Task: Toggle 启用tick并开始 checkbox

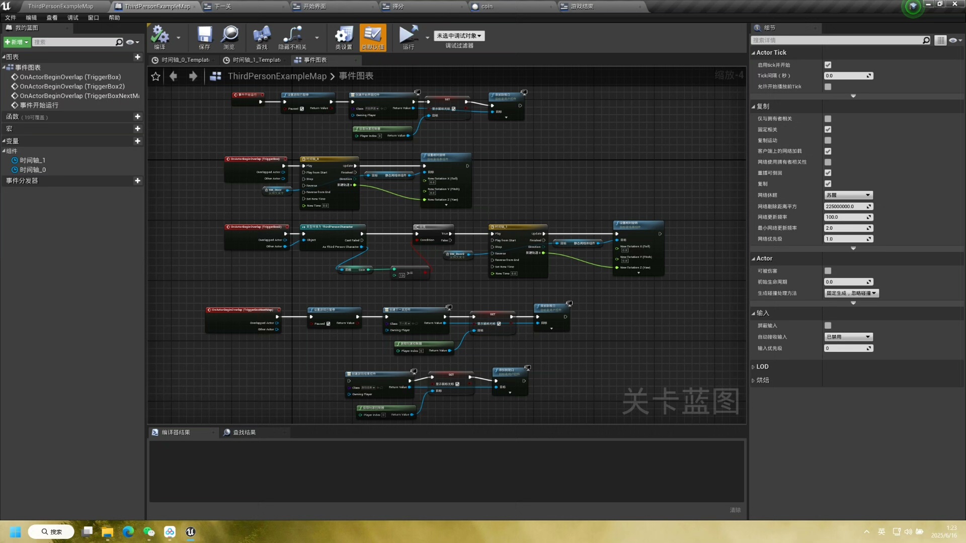Action: [828, 65]
